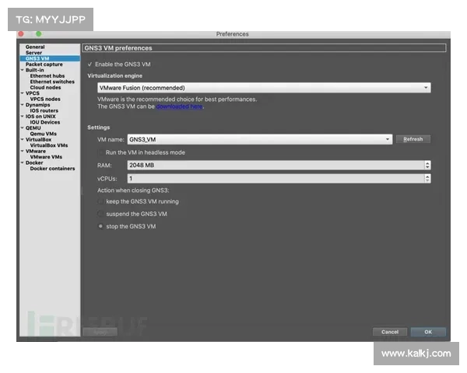Open Ethernet hubs settings
467x373 pixels.
click(x=47, y=76)
